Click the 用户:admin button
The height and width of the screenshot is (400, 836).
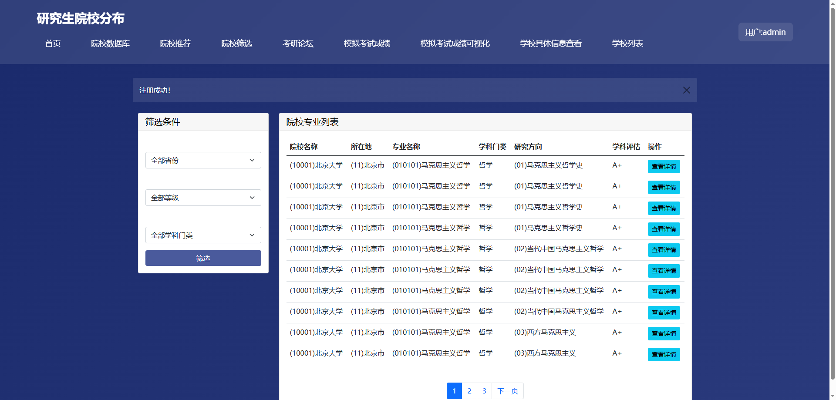[x=765, y=32]
